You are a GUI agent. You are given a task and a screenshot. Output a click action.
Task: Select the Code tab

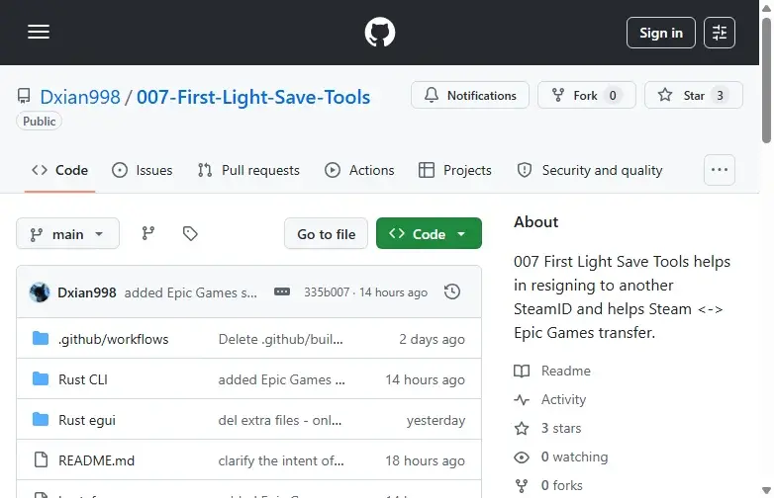click(x=59, y=170)
